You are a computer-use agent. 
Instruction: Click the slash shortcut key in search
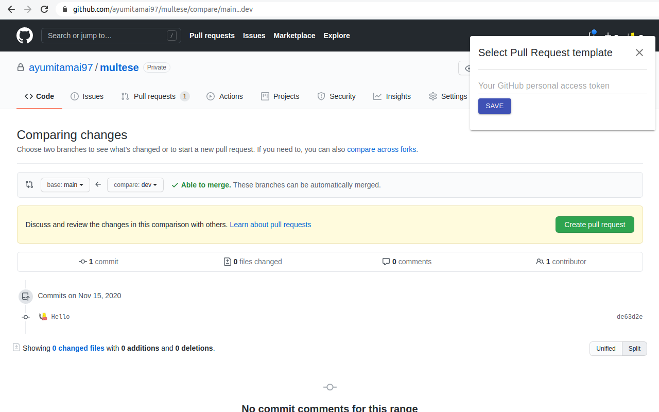171,36
